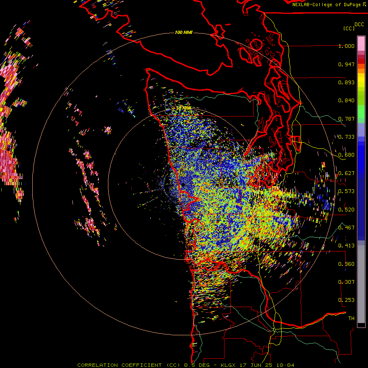
Task: Click the NEXLAB-College of DuPage credit text
Action: click(329, 4)
